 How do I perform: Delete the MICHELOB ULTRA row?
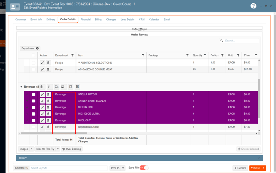[x=48, y=114]
